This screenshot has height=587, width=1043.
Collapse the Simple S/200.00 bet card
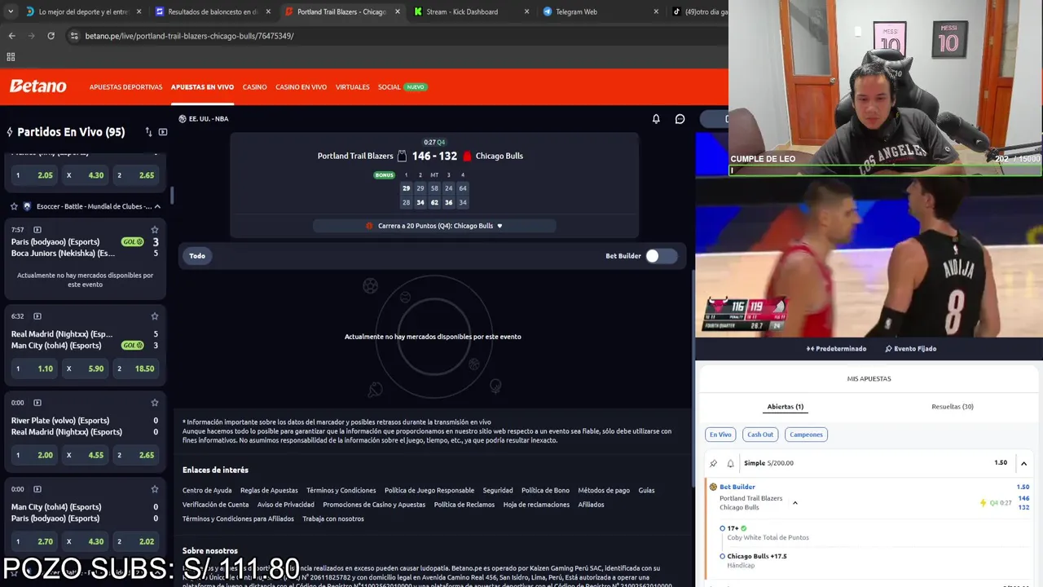(1023, 463)
